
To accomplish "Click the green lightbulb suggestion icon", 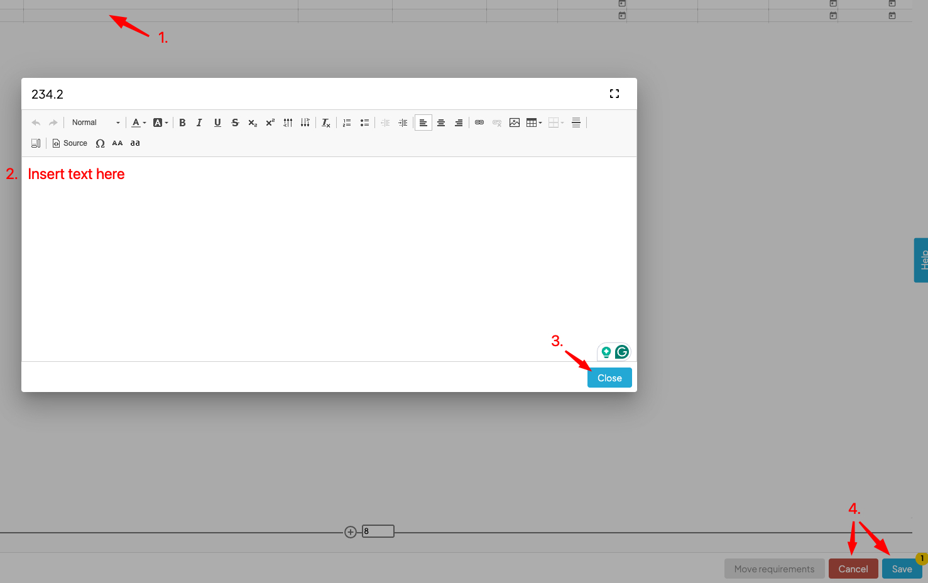I will 606,352.
